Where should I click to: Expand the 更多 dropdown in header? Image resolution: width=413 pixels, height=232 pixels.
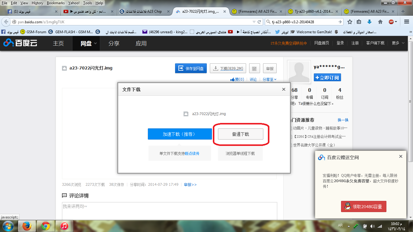tap(403, 43)
